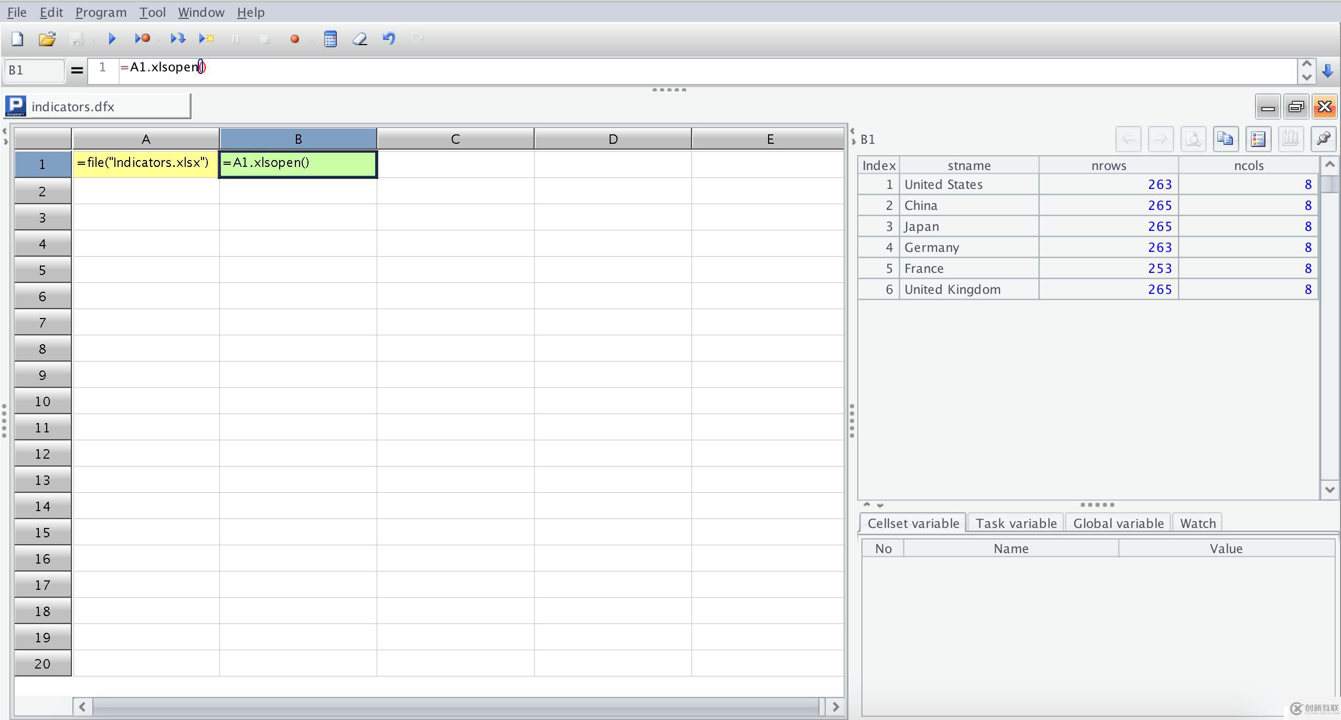Toggle the red breakpoint dot in the toolbar
Viewport: 1341px width, 720px height.
[x=294, y=39]
